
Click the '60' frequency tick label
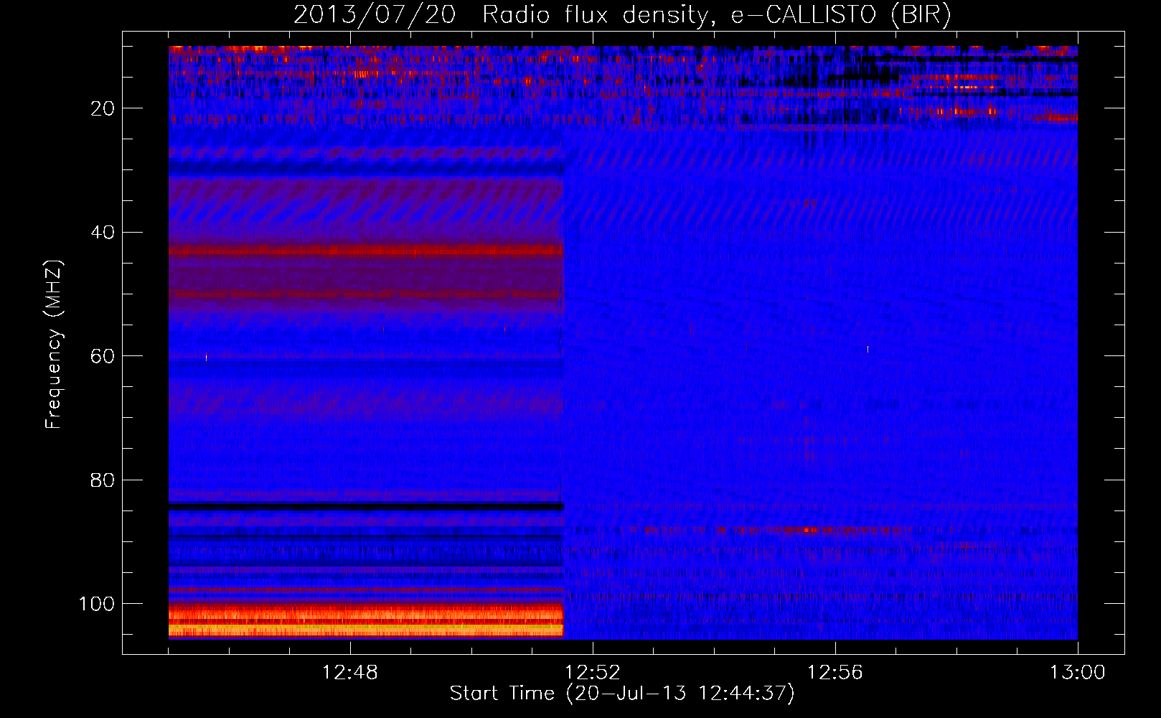pyautogui.click(x=103, y=356)
